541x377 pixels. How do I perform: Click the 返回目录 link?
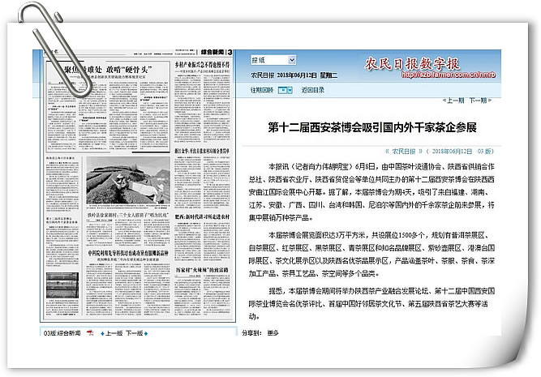312,90
